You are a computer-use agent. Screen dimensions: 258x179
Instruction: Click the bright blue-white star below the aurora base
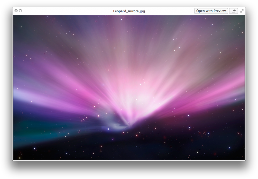[x=108, y=129]
